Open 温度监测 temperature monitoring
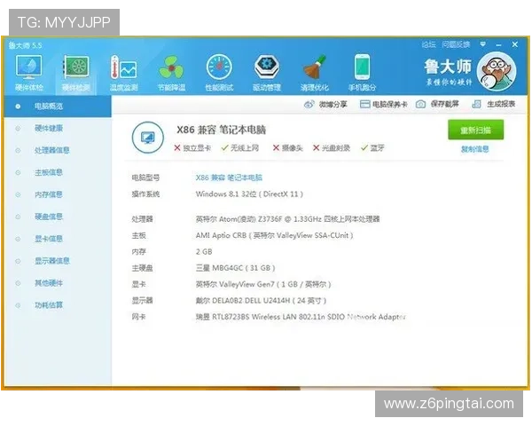532x426 pixels. click(123, 69)
